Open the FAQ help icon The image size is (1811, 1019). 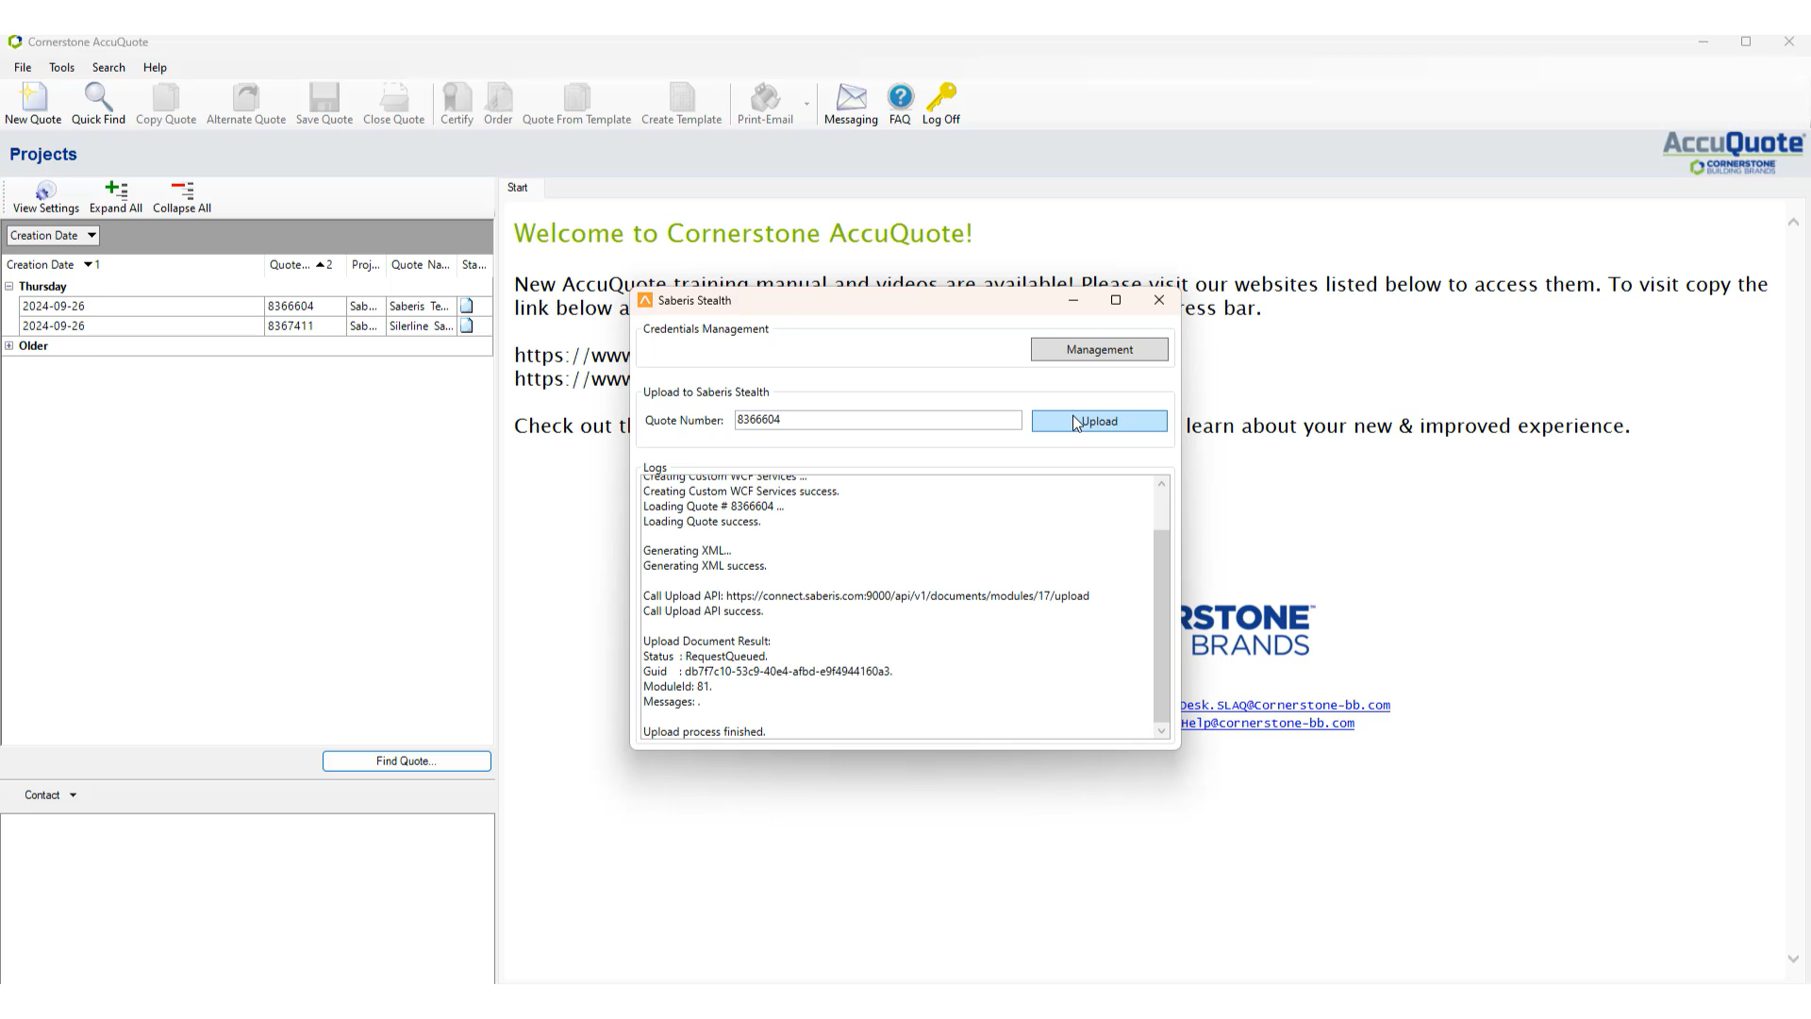coord(900,103)
